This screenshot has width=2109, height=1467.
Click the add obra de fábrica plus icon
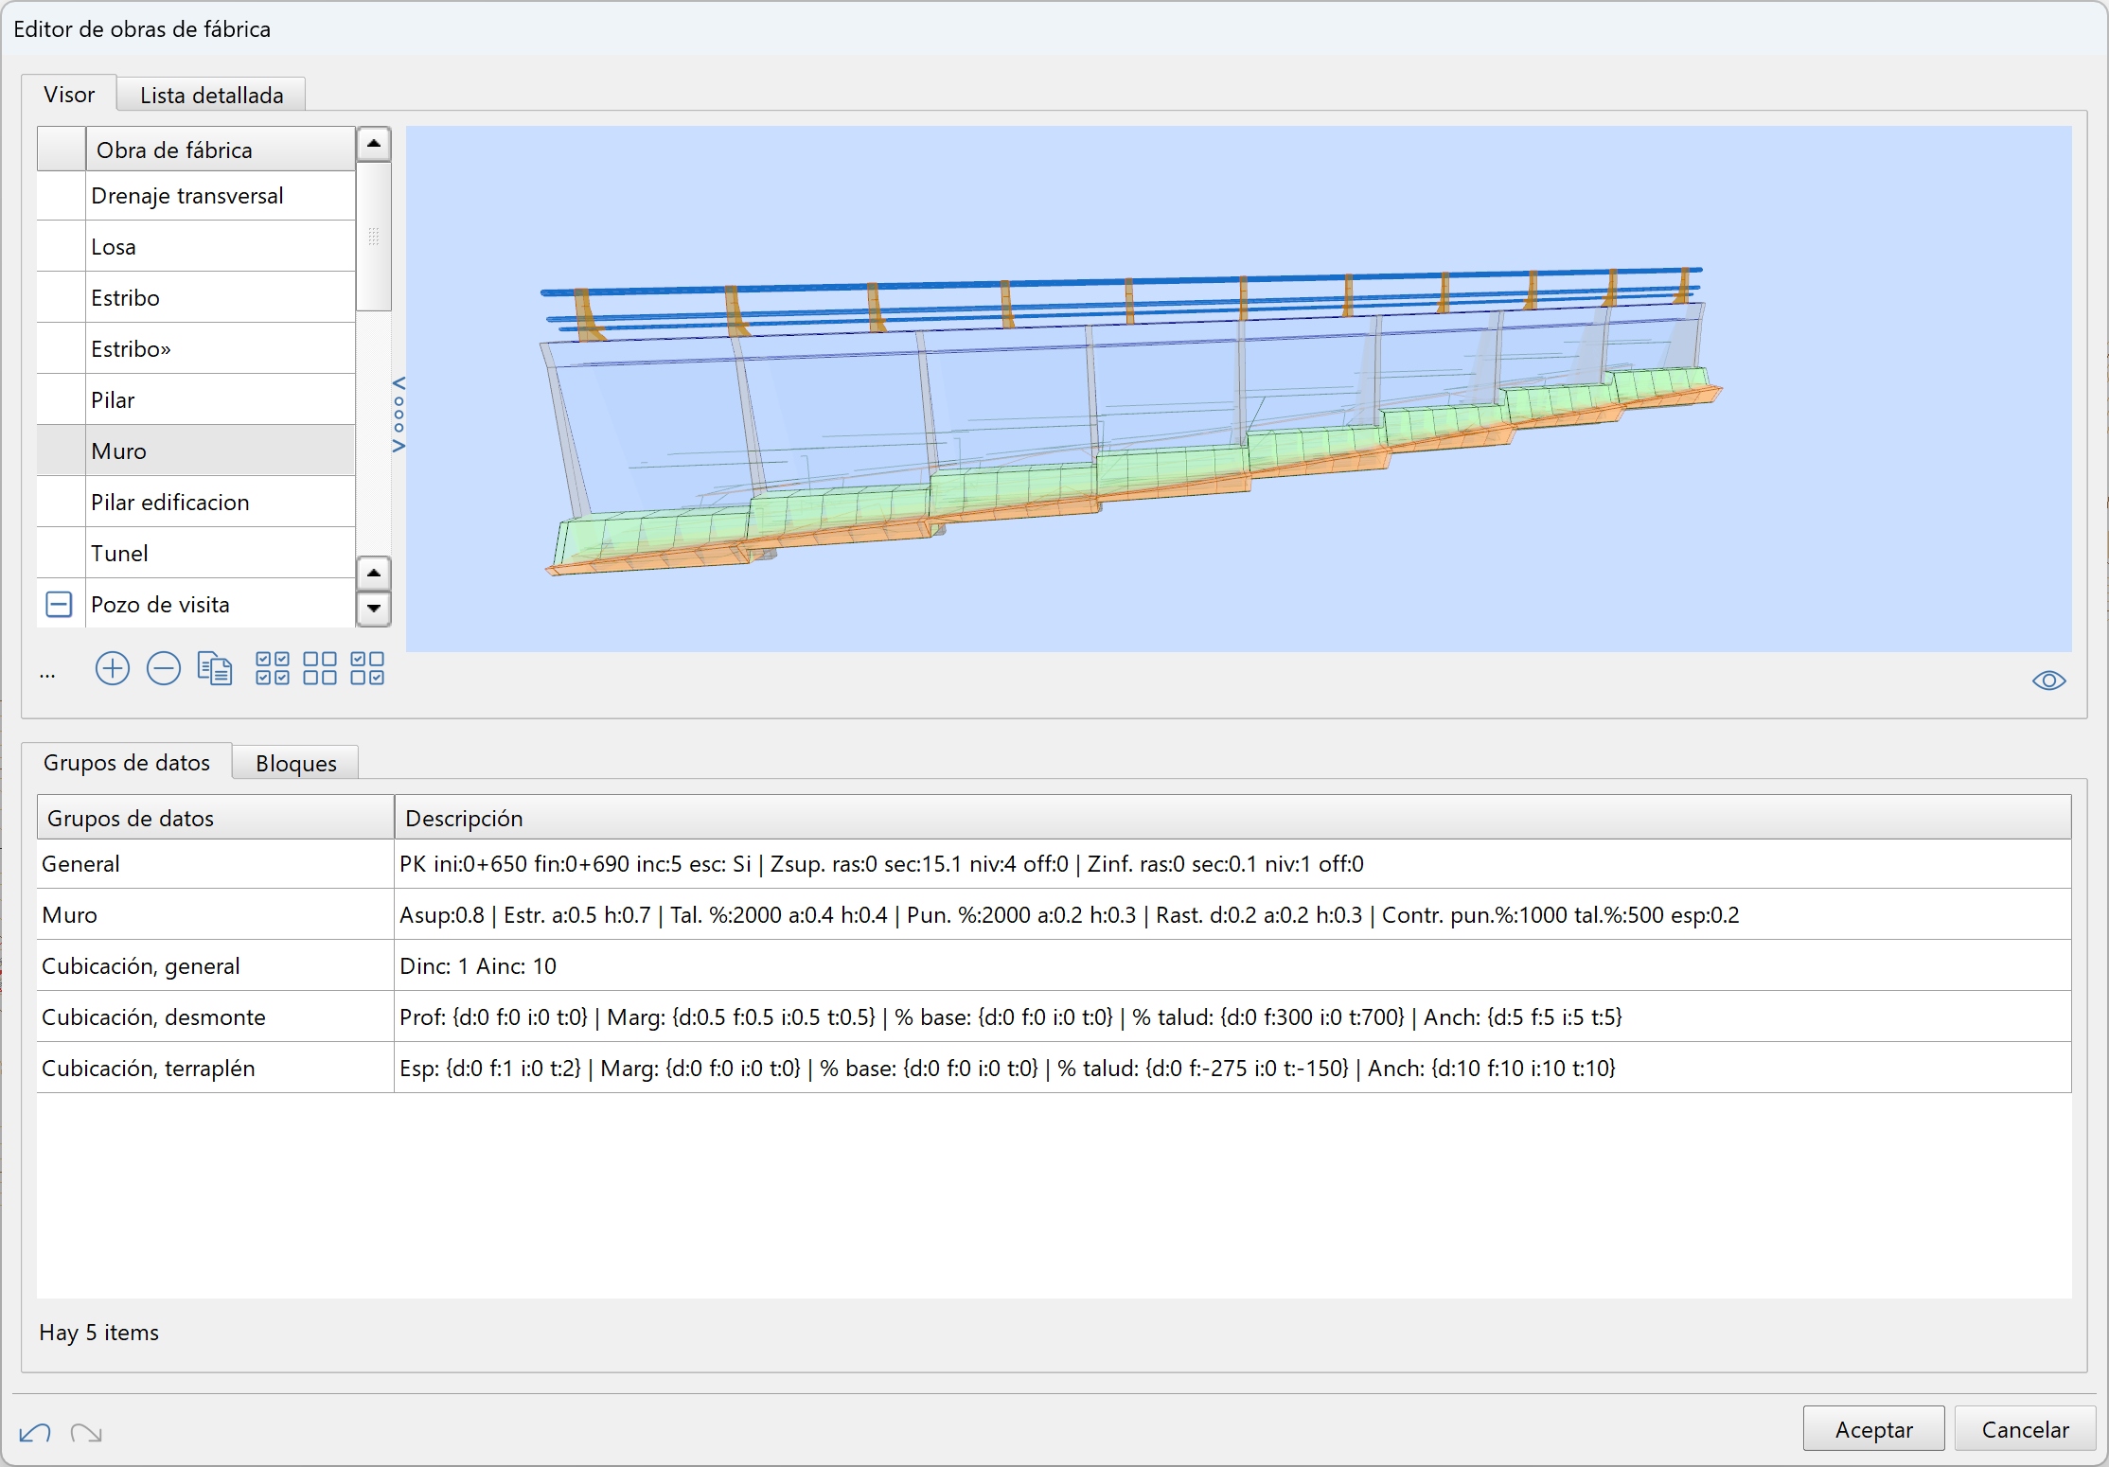point(112,669)
